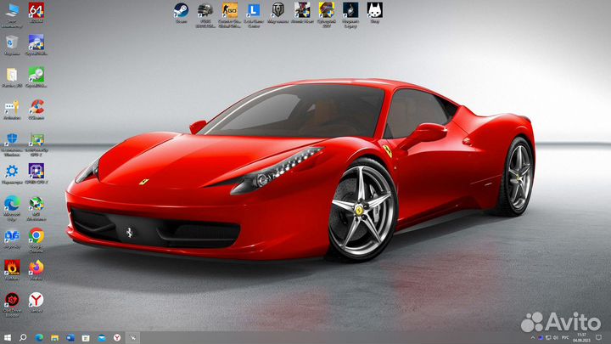611x344 pixels.
Task: Launch the CCleaner shortcut
Action: (x=36, y=110)
